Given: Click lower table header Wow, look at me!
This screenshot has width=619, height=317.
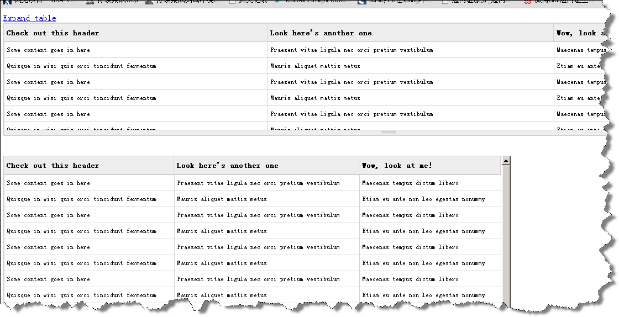Looking at the screenshot, I should click(430, 166).
